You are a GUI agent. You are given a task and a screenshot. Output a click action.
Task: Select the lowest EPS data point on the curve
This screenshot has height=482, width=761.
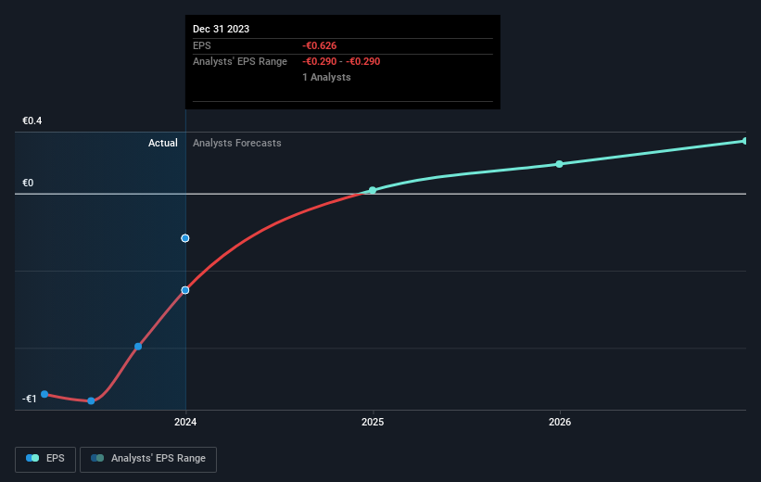[91, 401]
